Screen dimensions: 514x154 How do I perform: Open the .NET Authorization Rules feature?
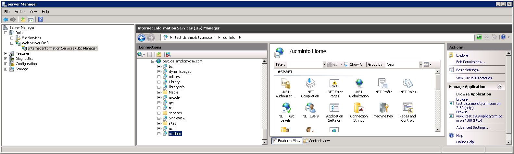pos(286,88)
